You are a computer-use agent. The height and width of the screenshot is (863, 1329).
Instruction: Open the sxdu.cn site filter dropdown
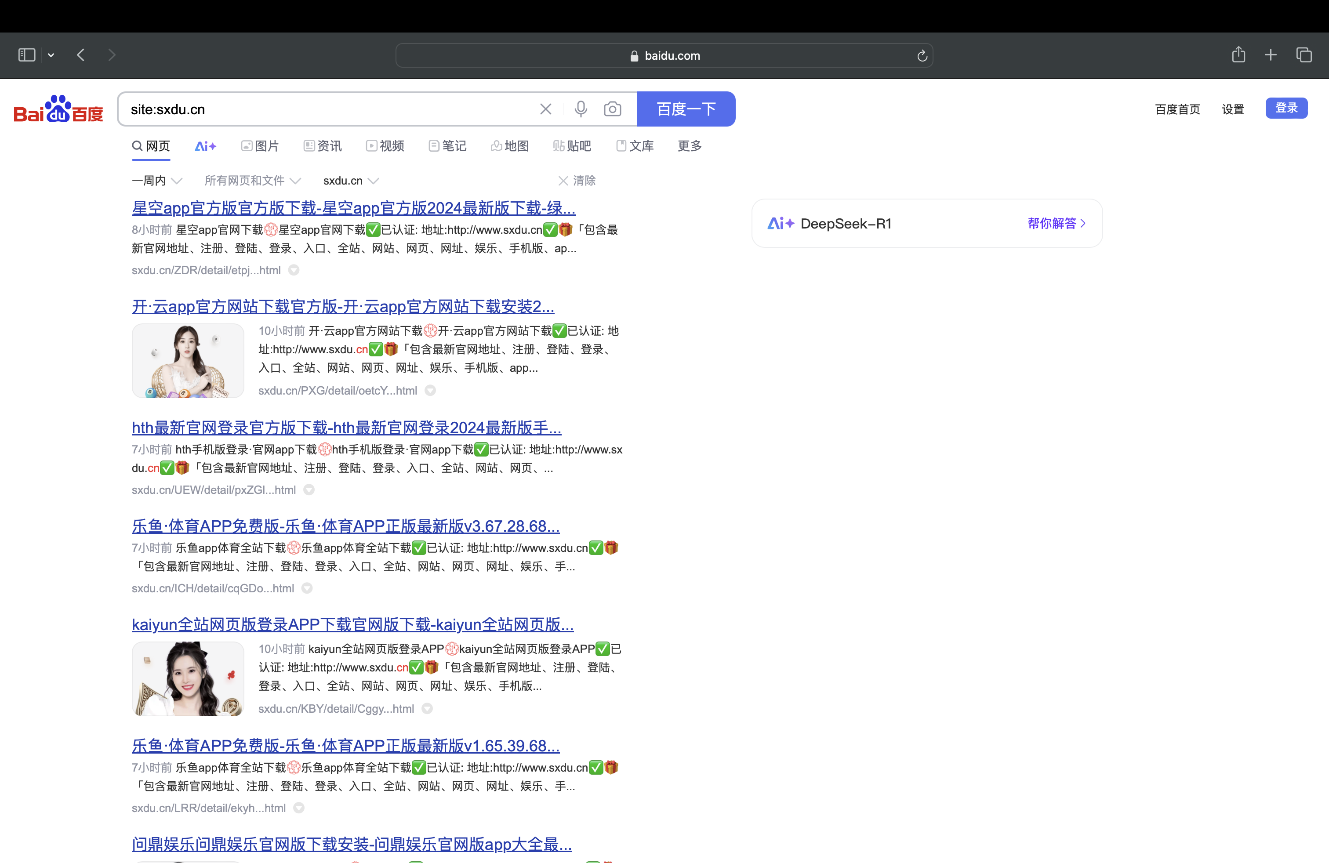(x=351, y=181)
